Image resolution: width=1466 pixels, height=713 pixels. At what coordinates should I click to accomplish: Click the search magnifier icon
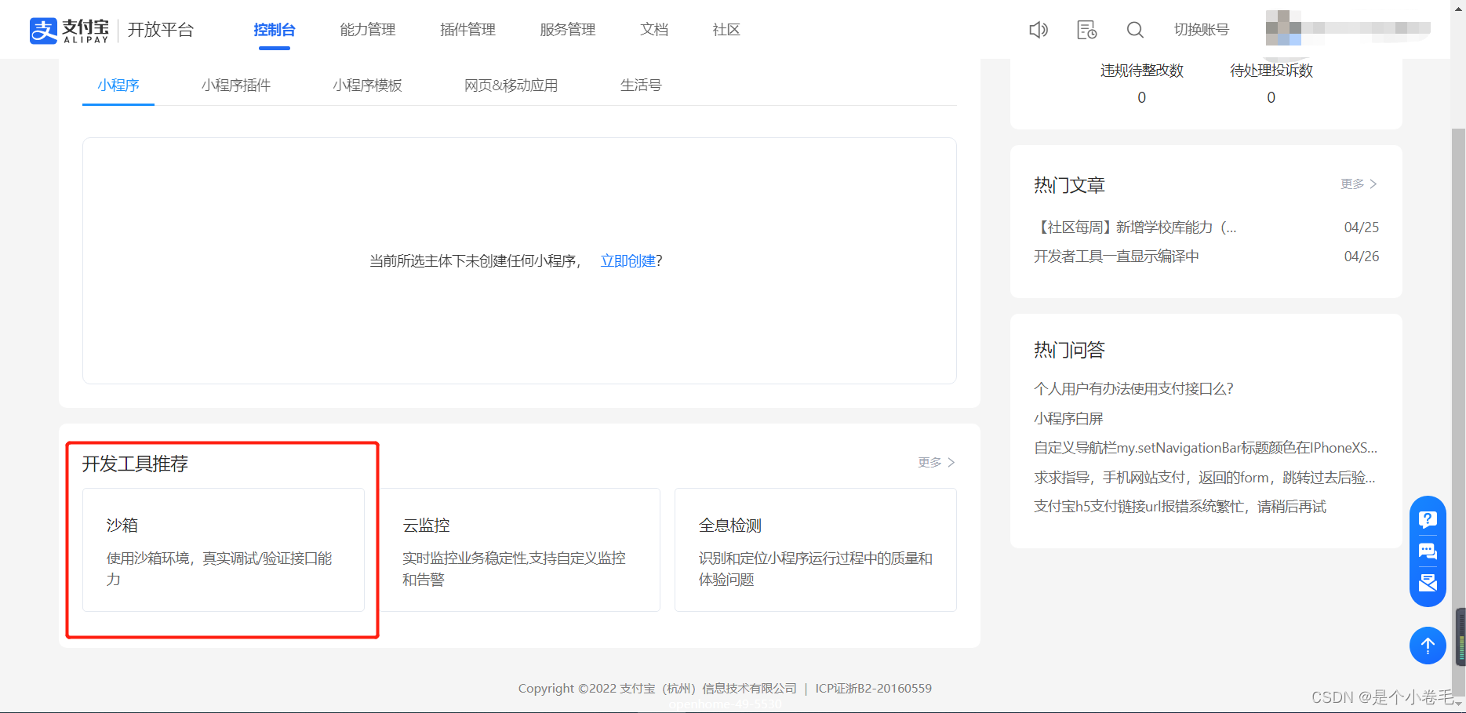click(x=1135, y=30)
